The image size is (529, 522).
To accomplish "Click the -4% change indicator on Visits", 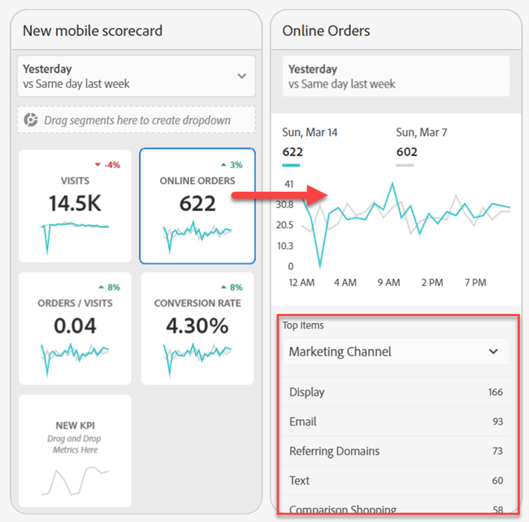I will coord(108,165).
